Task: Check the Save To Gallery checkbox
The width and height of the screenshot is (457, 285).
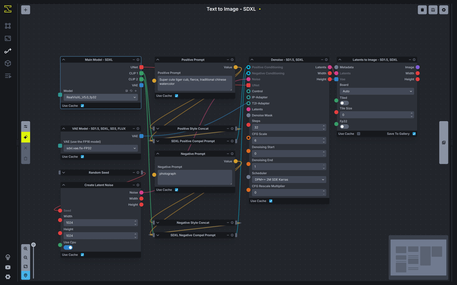Action: click(x=414, y=134)
